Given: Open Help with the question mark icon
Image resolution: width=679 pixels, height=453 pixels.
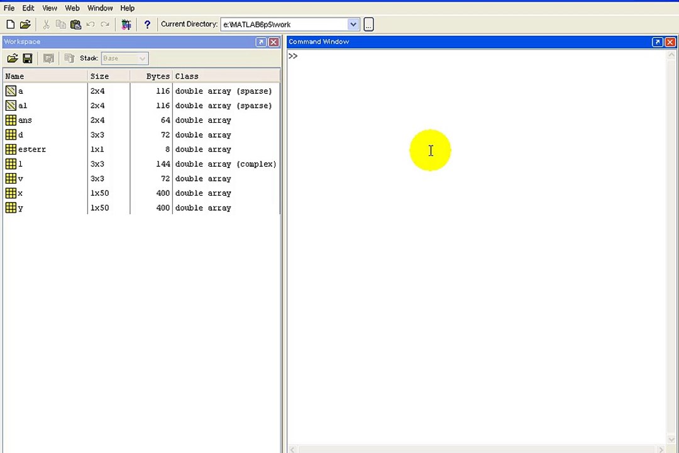Looking at the screenshot, I should 147,25.
